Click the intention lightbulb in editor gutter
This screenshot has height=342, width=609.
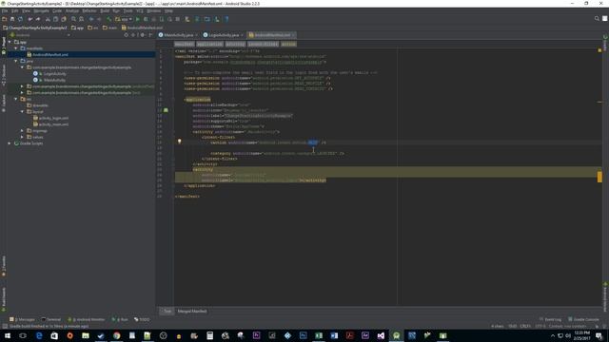pyautogui.click(x=180, y=142)
